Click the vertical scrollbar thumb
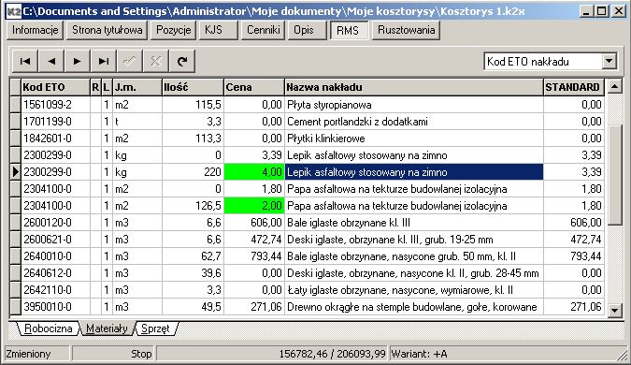Screen dimensions: 631x365 coord(614,175)
